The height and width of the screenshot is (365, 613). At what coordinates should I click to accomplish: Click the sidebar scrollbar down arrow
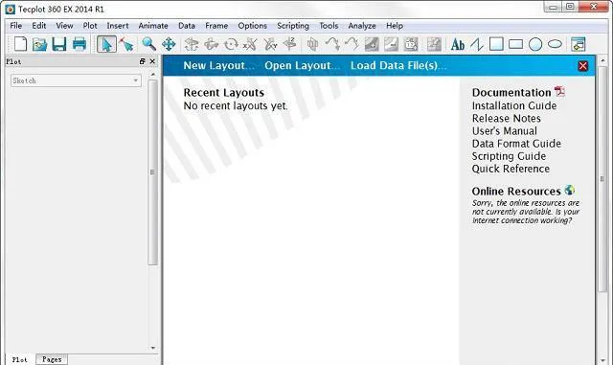[x=153, y=348]
